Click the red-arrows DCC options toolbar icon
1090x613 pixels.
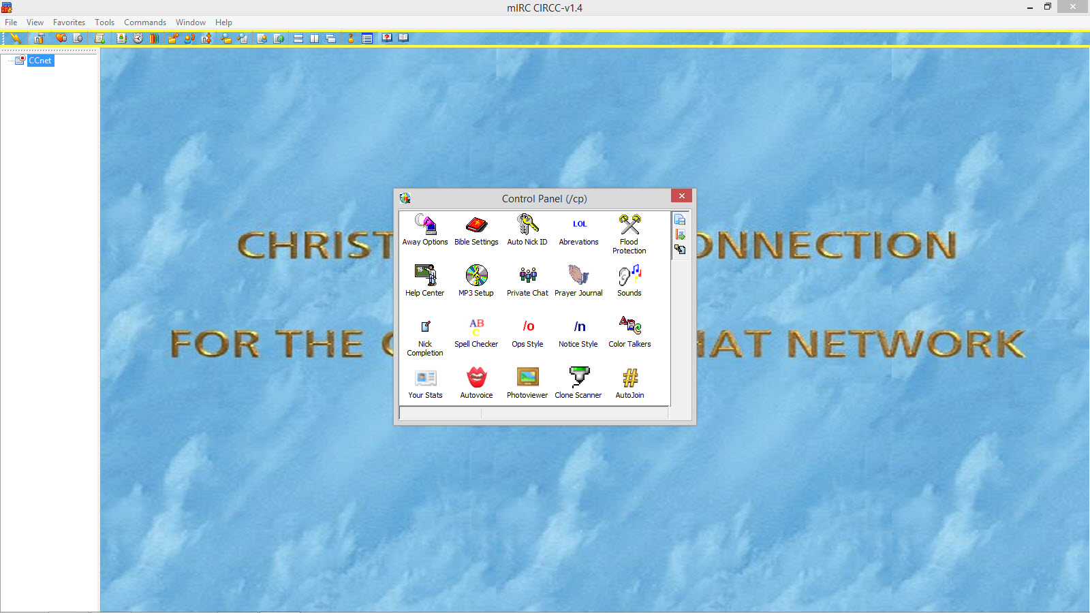click(x=206, y=38)
